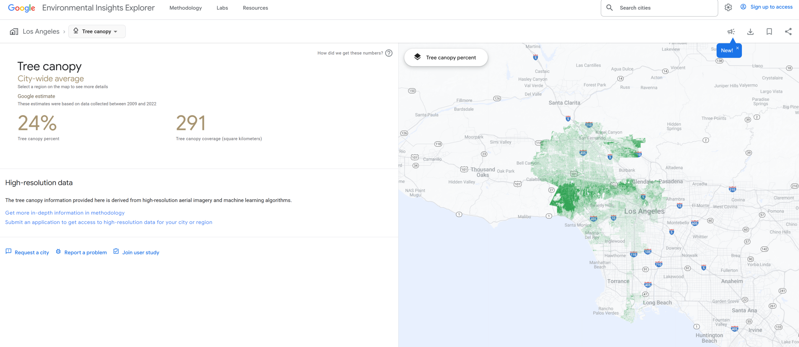This screenshot has height=347, width=799.
Task: Click the download data icon
Action: pyautogui.click(x=750, y=31)
